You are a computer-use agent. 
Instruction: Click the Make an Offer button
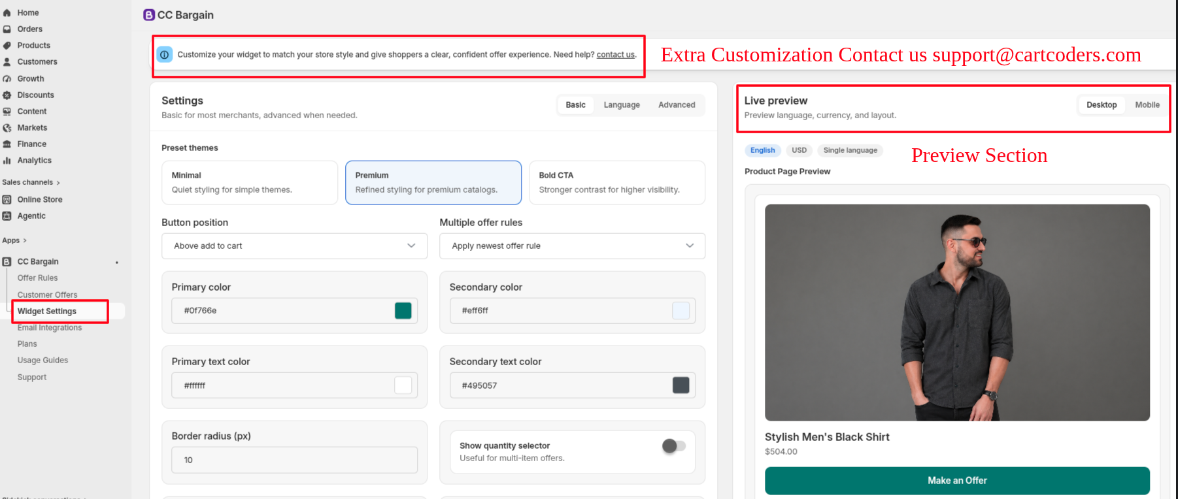[x=957, y=481]
